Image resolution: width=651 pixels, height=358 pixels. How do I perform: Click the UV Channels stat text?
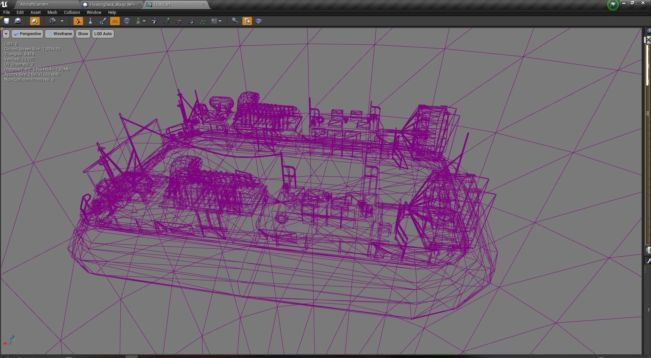click(x=19, y=64)
